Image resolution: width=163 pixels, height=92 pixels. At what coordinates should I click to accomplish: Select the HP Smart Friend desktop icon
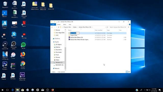coord(5,25)
